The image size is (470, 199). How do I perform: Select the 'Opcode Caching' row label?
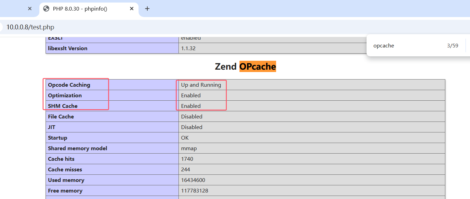click(x=69, y=85)
